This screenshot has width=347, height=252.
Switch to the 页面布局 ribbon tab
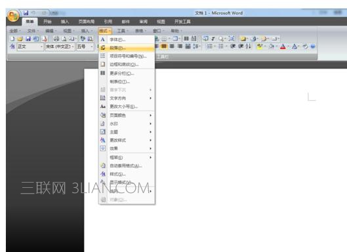click(87, 22)
